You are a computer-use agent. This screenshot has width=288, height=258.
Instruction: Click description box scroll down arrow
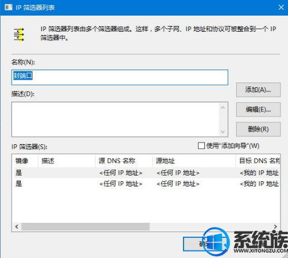tap(223, 132)
